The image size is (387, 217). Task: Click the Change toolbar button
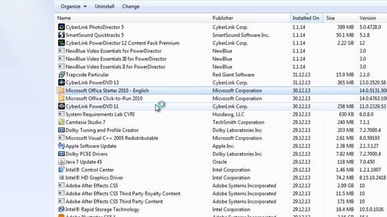(x=131, y=7)
